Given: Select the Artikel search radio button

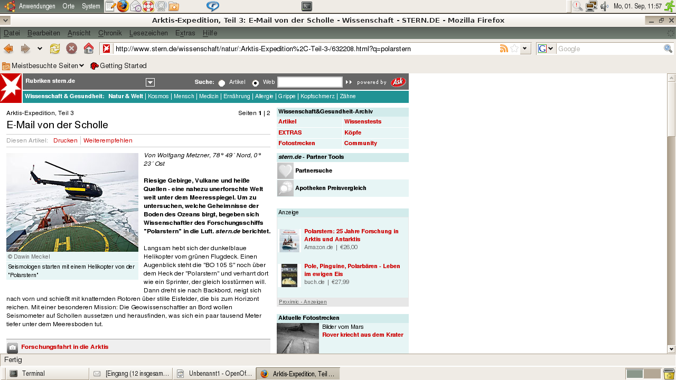Looking at the screenshot, I should [222, 83].
